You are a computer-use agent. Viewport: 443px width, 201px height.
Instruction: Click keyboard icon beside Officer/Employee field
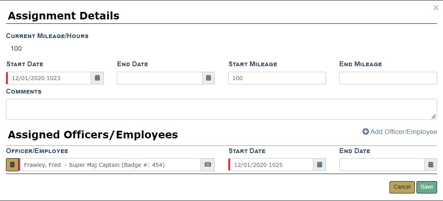point(208,165)
